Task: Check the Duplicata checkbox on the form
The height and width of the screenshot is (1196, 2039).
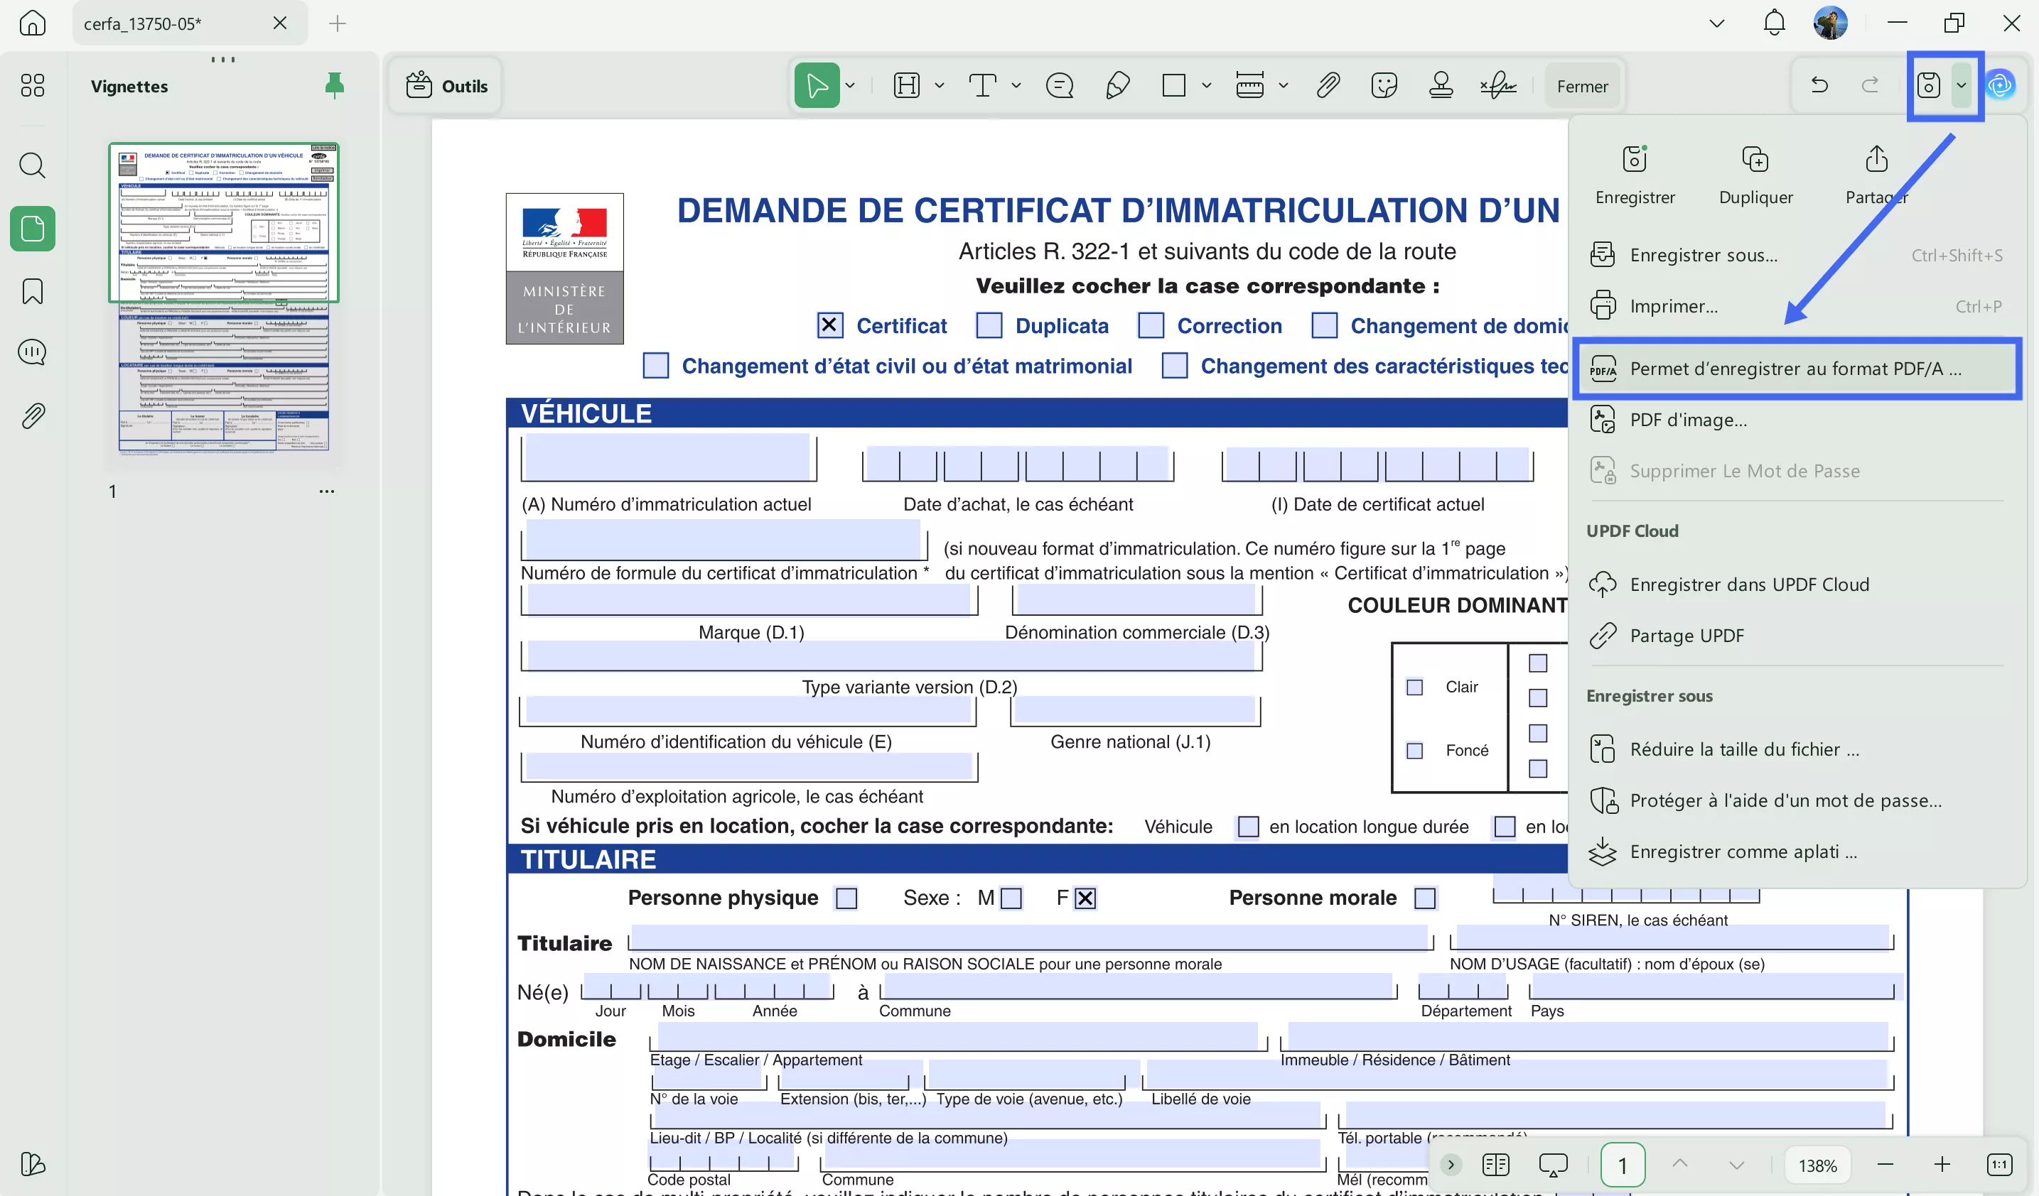Action: coord(988,325)
